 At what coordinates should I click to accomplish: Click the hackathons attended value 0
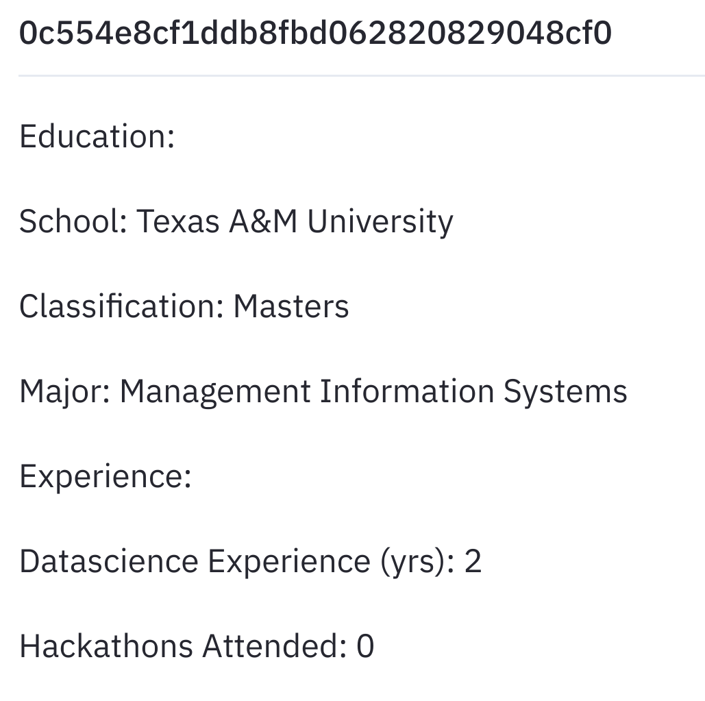click(x=365, y=646)
